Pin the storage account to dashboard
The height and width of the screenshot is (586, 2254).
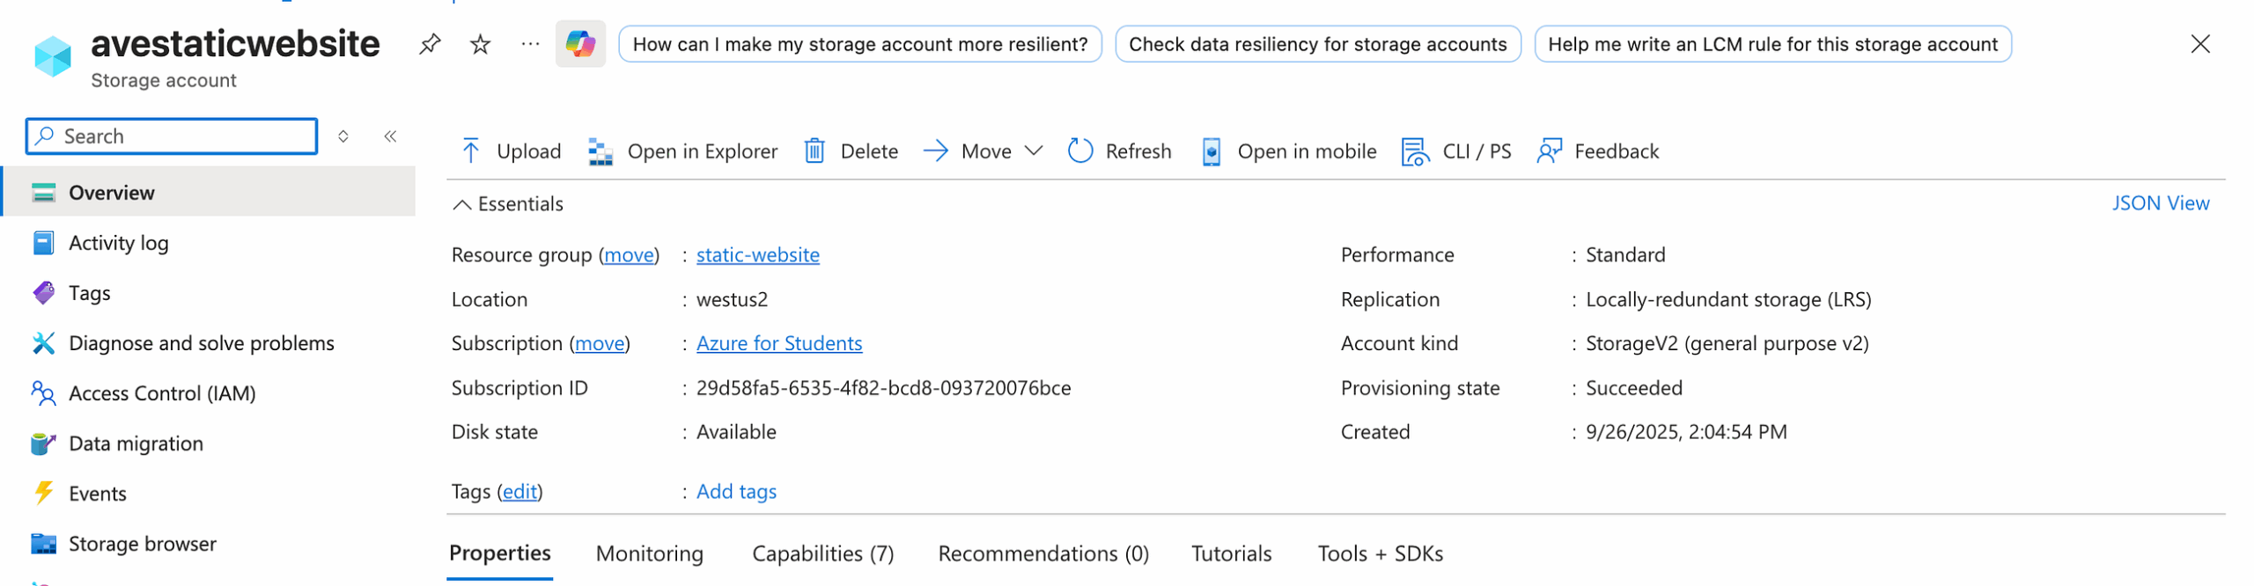pyautogui.click(x=429, y=44)
